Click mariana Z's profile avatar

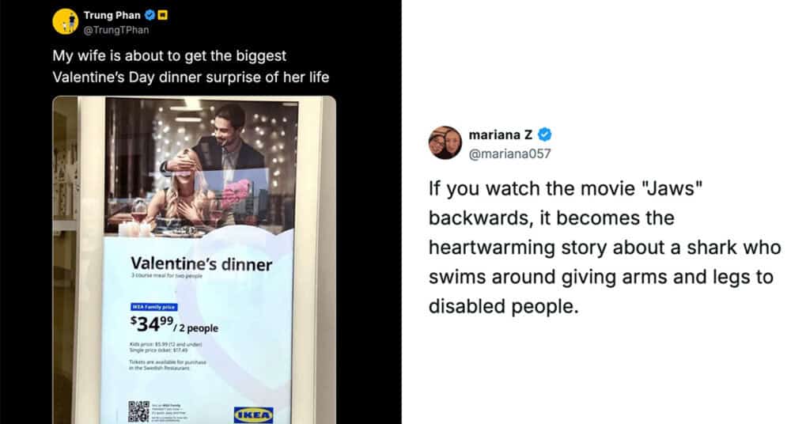point(445,143)
